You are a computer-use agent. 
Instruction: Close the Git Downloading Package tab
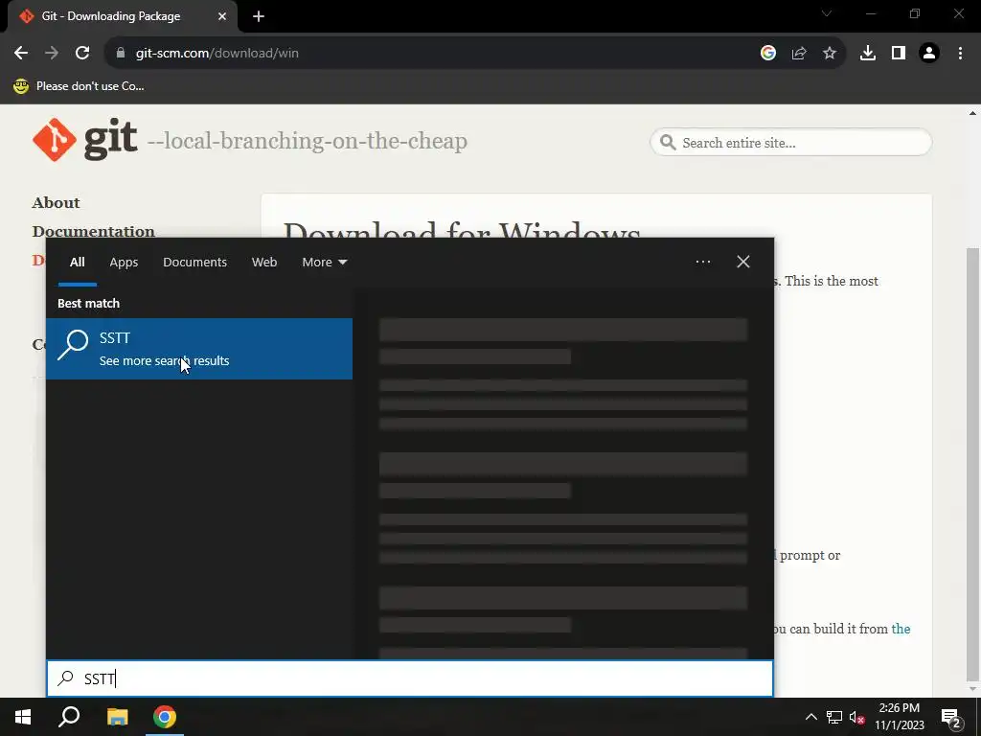pos(222,16)
